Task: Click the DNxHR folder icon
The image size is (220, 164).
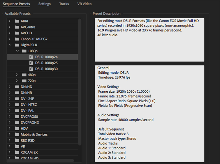Action: (x=17, y=93)
